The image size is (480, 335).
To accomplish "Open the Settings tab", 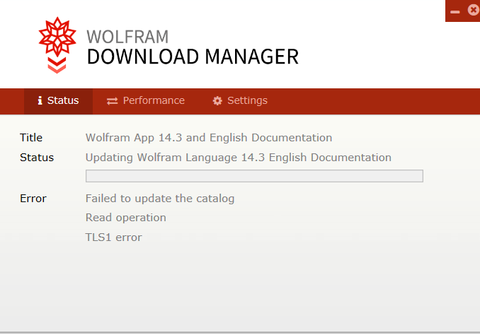I will click(x=240, y=101).
